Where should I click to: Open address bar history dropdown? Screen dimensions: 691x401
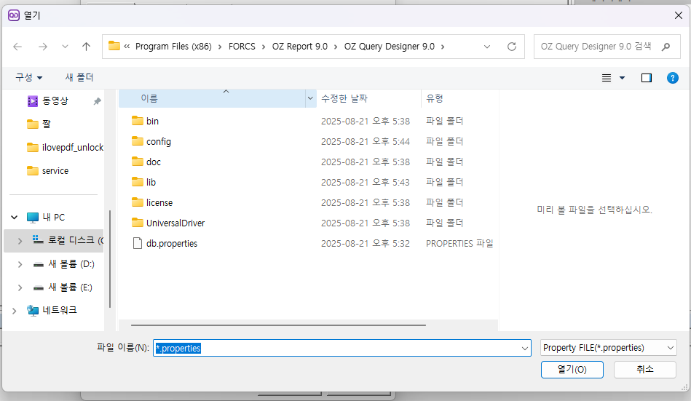click(487, 47)
